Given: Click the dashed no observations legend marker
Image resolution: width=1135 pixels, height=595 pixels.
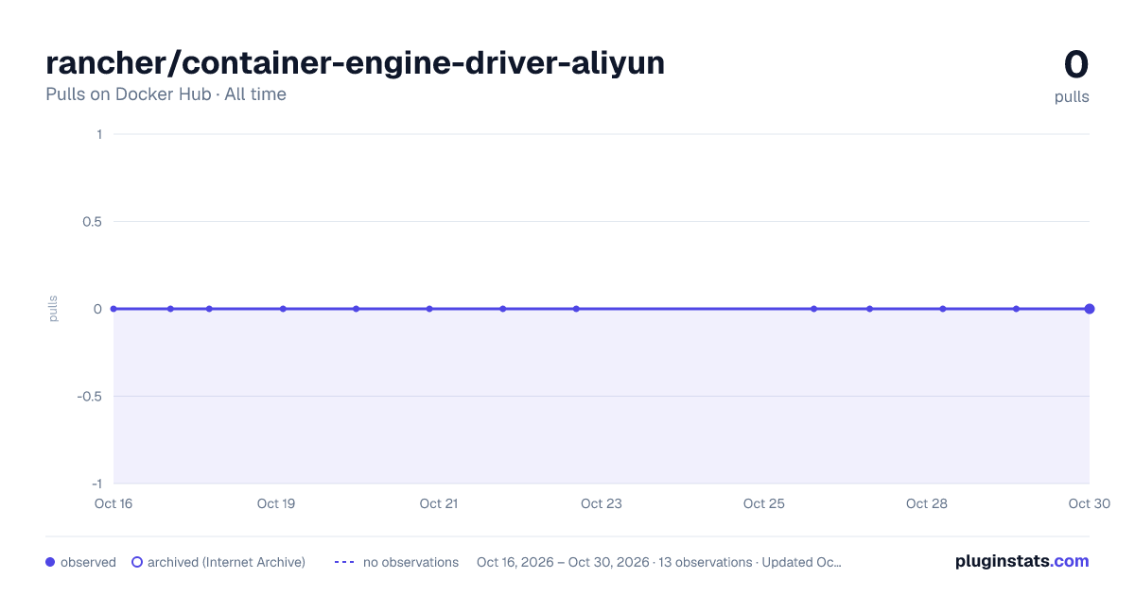Looking at the screenshot, I should click(x=344, y=562).
